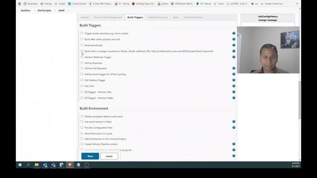Image resolution: width=317 pixels, height=178 pixels.
Task: Show help for FSTrigger Monitor files
Action: click(234, 92)
